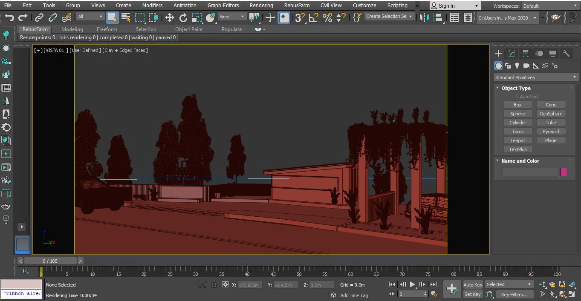Viewport: 581px width, 301px height.
Task: Collapse the Object Type rollout
Action: pyautogui.click(x=516, y=88)
